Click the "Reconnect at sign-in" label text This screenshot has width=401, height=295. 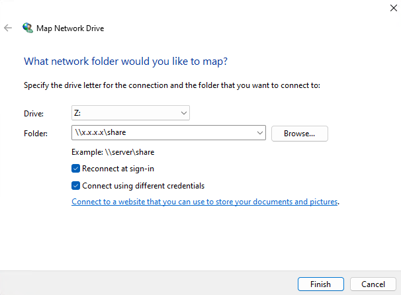118,169
